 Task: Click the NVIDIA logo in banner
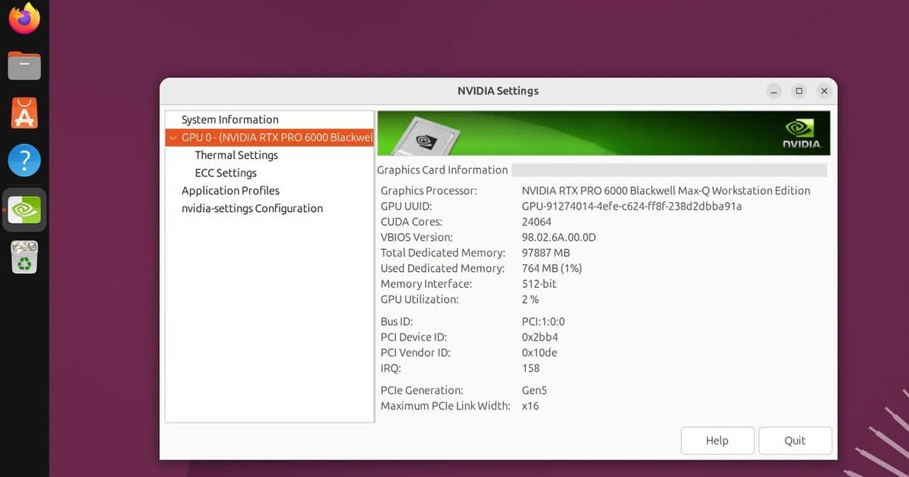coord(801,133)
